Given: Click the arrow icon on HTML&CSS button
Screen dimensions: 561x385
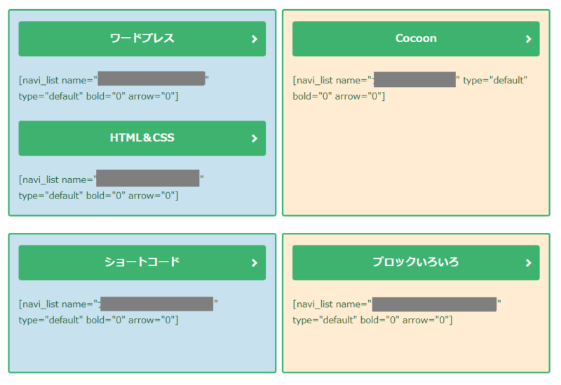Looking at the screenshot, I should [254, 138].
